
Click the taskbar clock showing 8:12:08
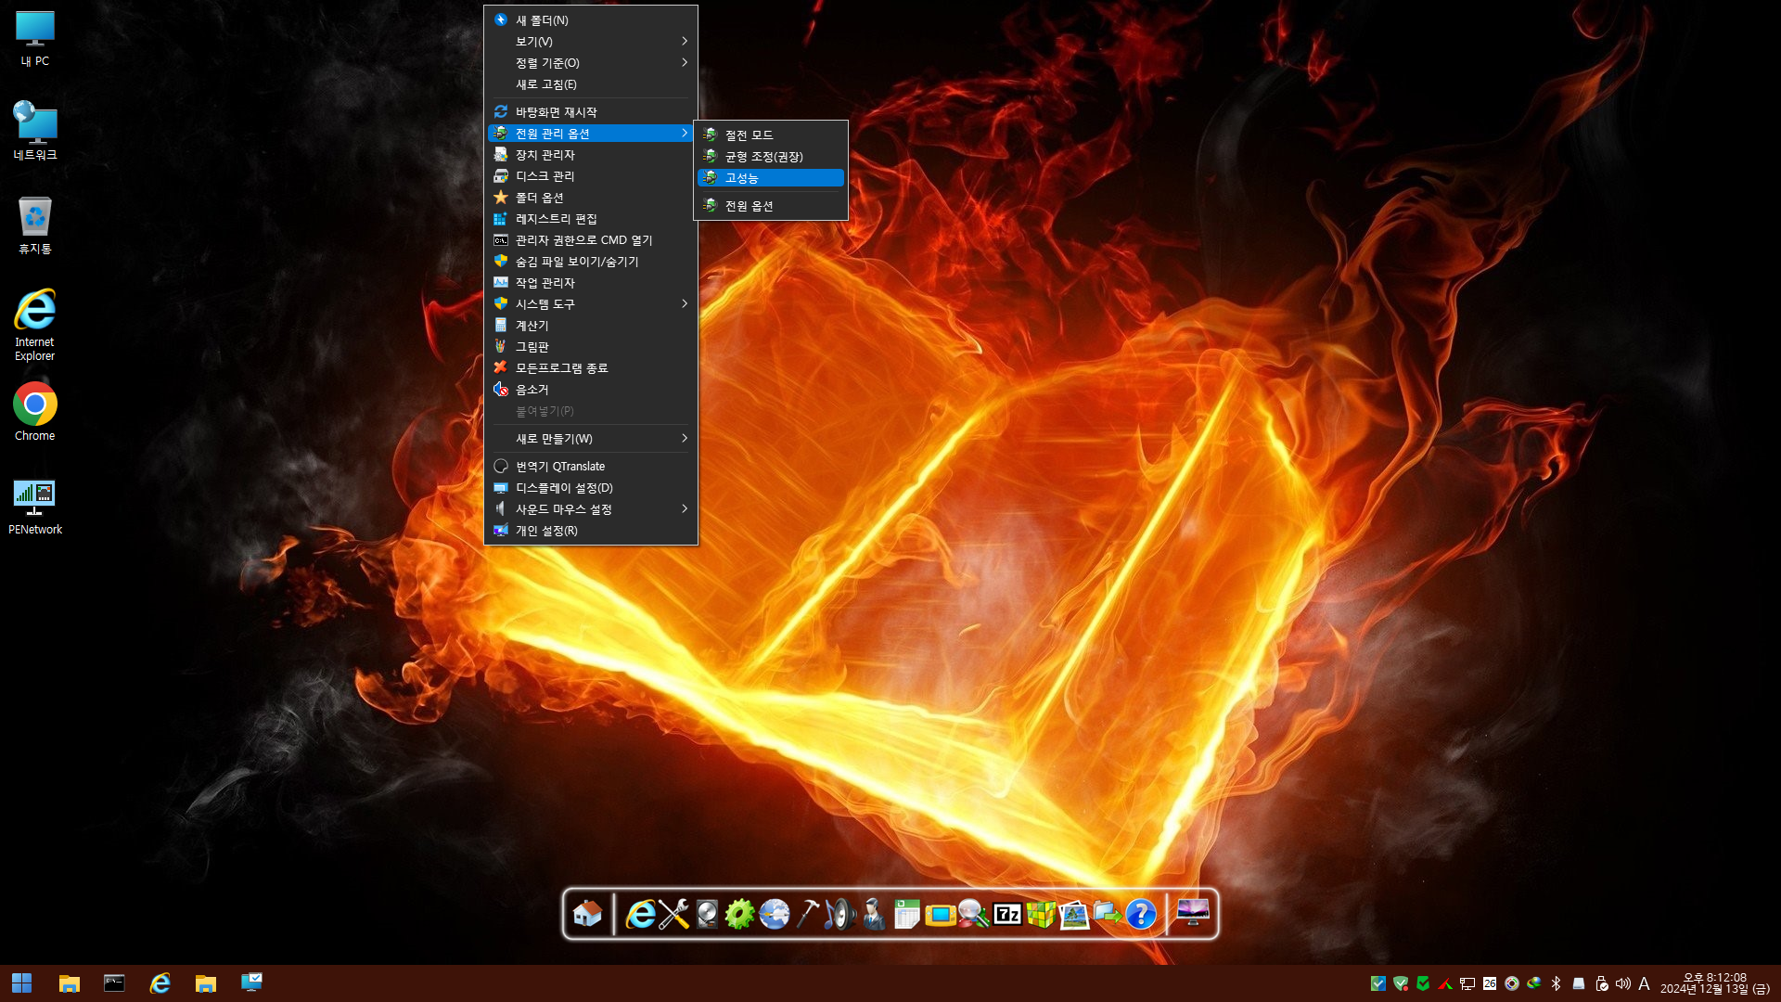pos(1716,983)
